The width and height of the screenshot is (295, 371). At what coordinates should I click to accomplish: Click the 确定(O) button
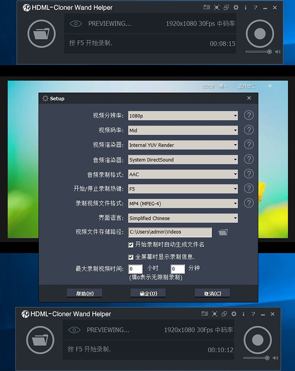(148, 294)
